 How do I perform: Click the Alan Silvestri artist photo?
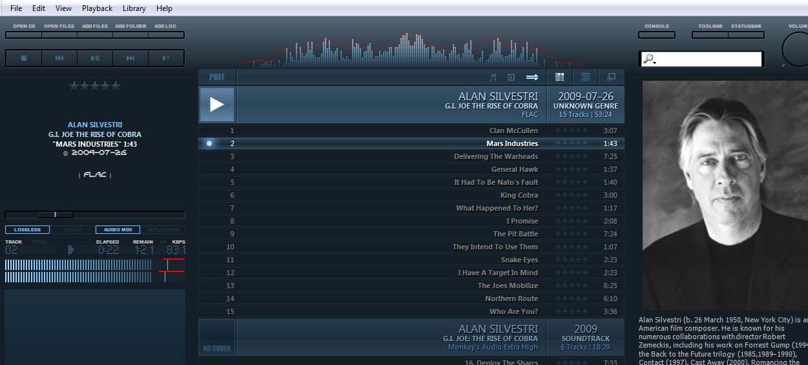pos(725,195)
